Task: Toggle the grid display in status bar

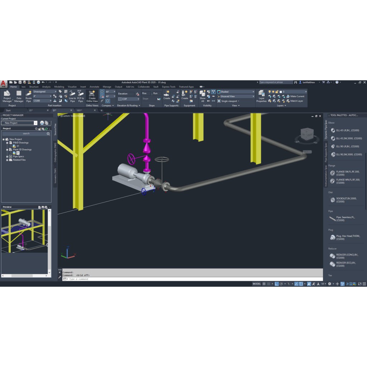Action: click(264, 284)
